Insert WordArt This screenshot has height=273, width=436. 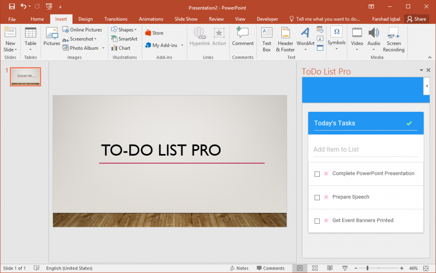[x=305, y=39]
